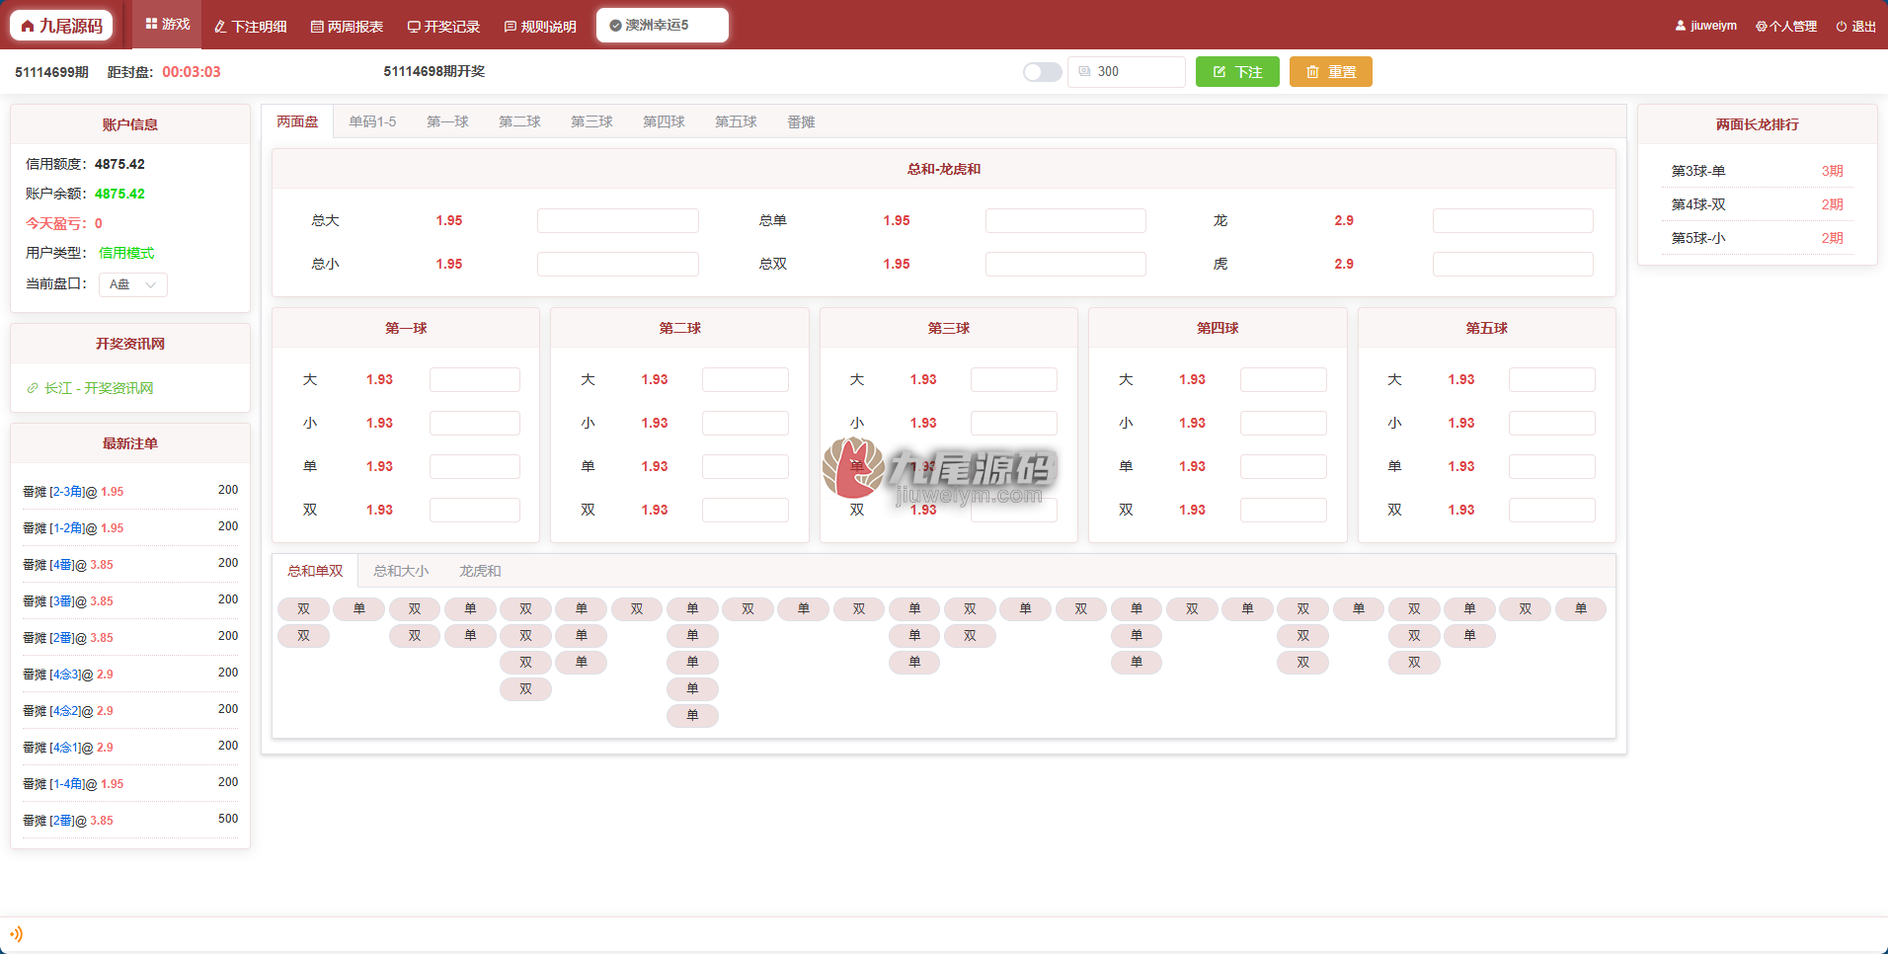Click the 虎 bet input field
The height and width of the screenshot is (954, 1888).
click(1513, 264)
